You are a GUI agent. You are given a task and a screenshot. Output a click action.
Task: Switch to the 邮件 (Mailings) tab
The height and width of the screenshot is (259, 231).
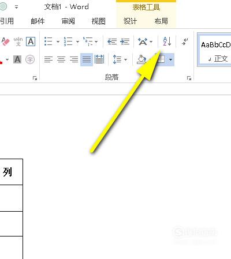[x=38, y=21]
